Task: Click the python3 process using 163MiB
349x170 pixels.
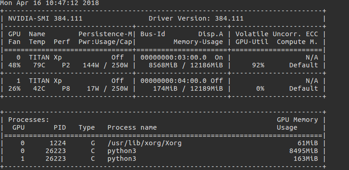Action: coord(122,159)
